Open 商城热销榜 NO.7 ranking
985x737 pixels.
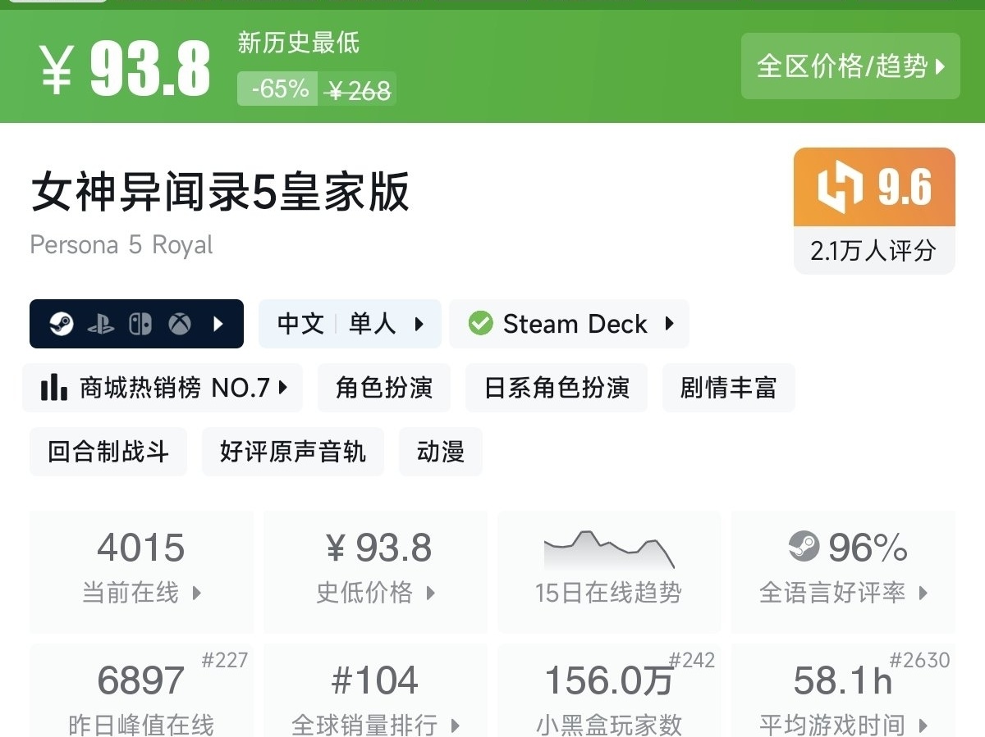tap(163, 388)
